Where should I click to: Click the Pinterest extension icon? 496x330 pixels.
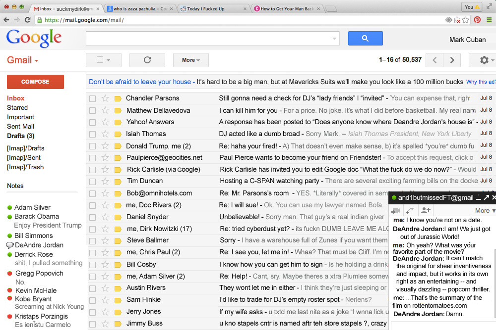pos(477,20)
